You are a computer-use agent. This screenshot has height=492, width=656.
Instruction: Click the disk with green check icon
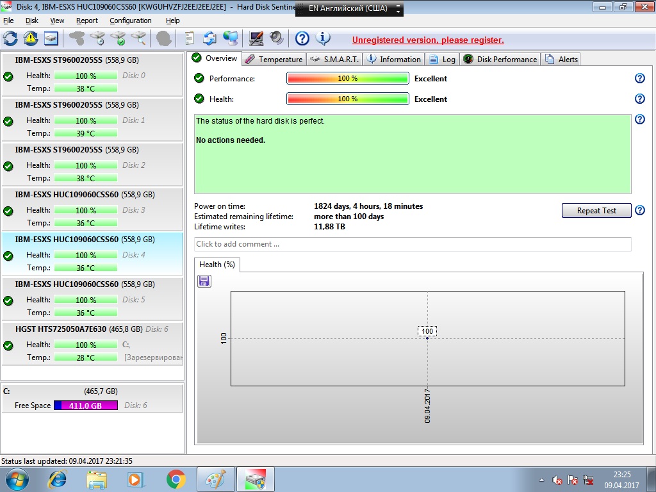coord(118,38)
